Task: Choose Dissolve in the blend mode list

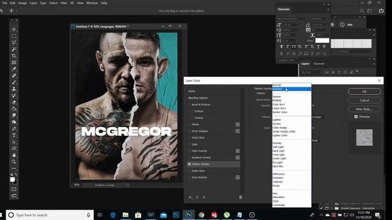Action: point(292,89)
